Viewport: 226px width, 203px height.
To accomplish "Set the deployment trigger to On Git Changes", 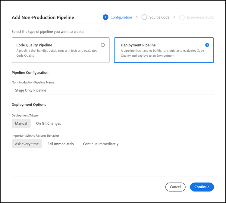I will click(49, 123).
